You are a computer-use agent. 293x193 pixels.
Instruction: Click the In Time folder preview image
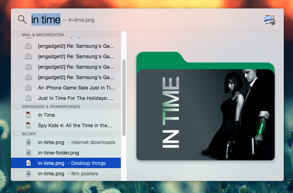[x=206, y=106]
